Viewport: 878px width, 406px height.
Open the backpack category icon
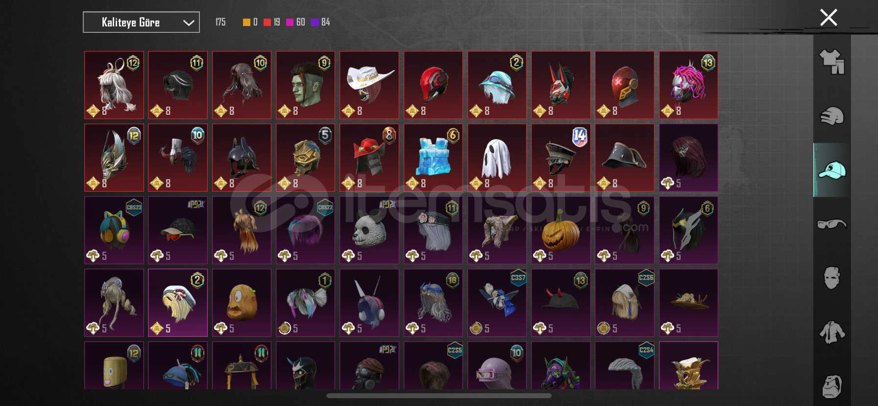click(832, 386)
